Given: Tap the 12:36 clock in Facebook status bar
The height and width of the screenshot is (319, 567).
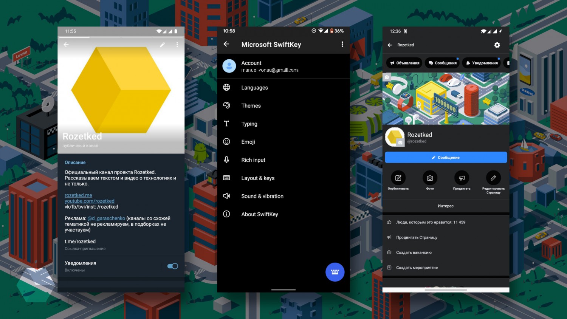Looking at the screenshot, I should point(395,31).
